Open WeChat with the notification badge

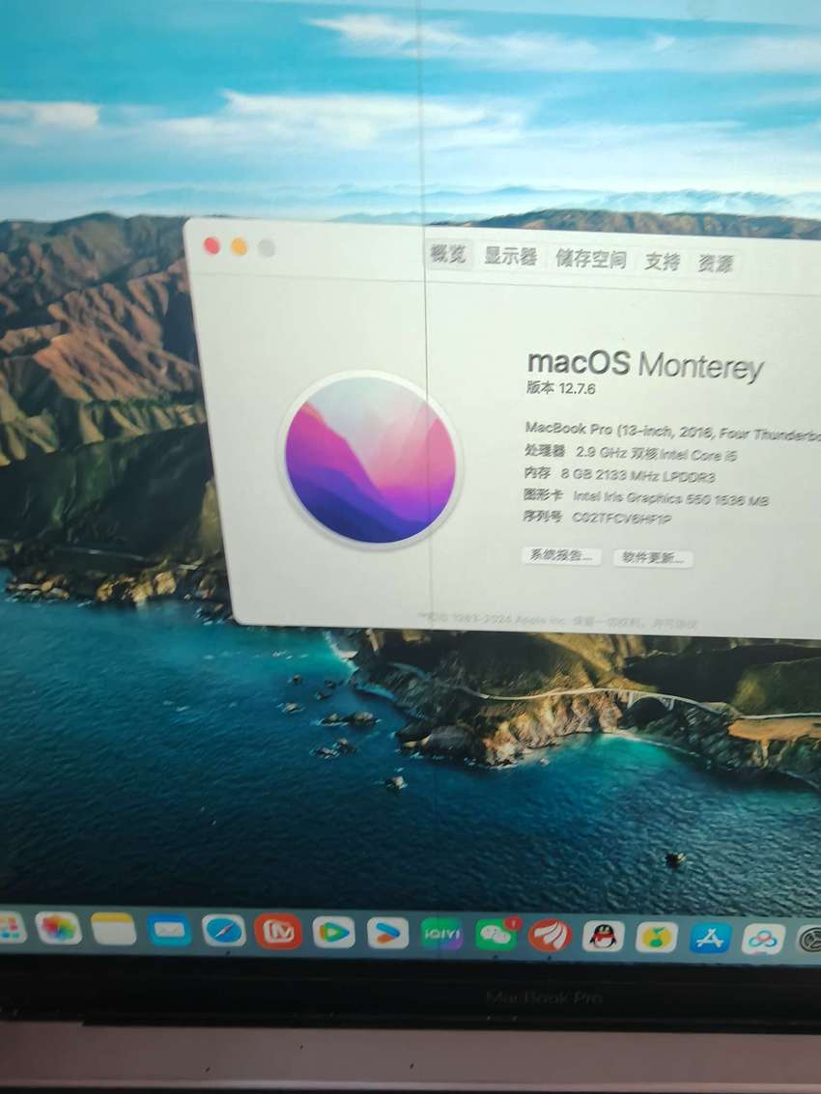(x=497, y=935)
